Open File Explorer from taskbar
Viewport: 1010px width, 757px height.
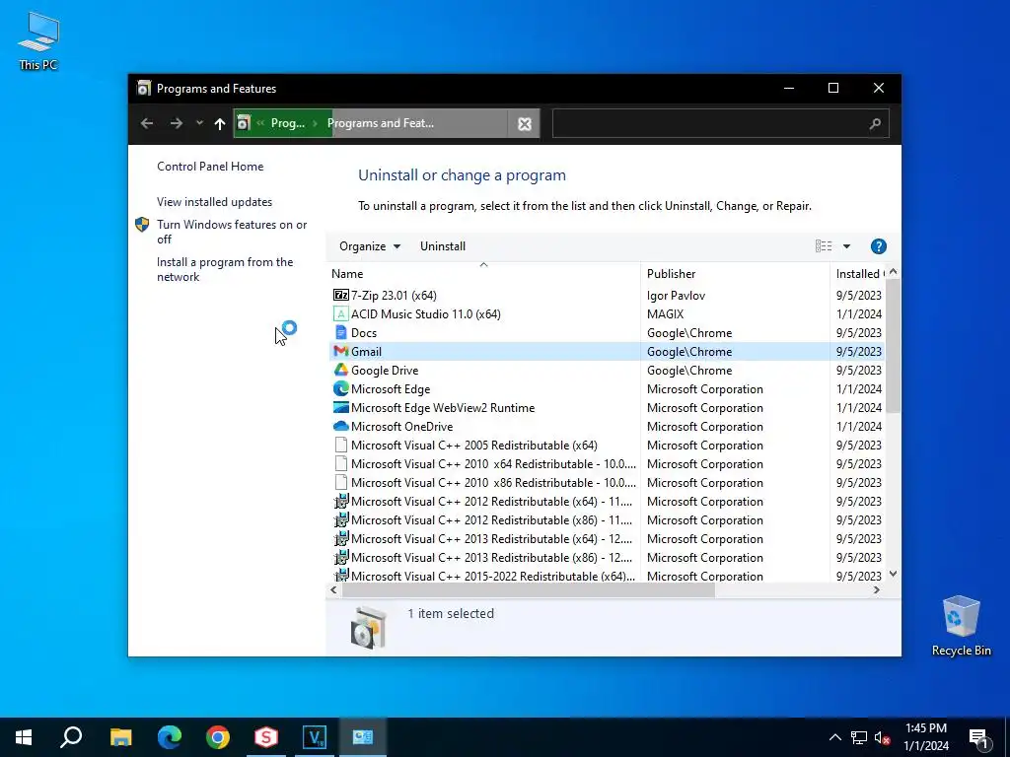[x=120, y=737]
